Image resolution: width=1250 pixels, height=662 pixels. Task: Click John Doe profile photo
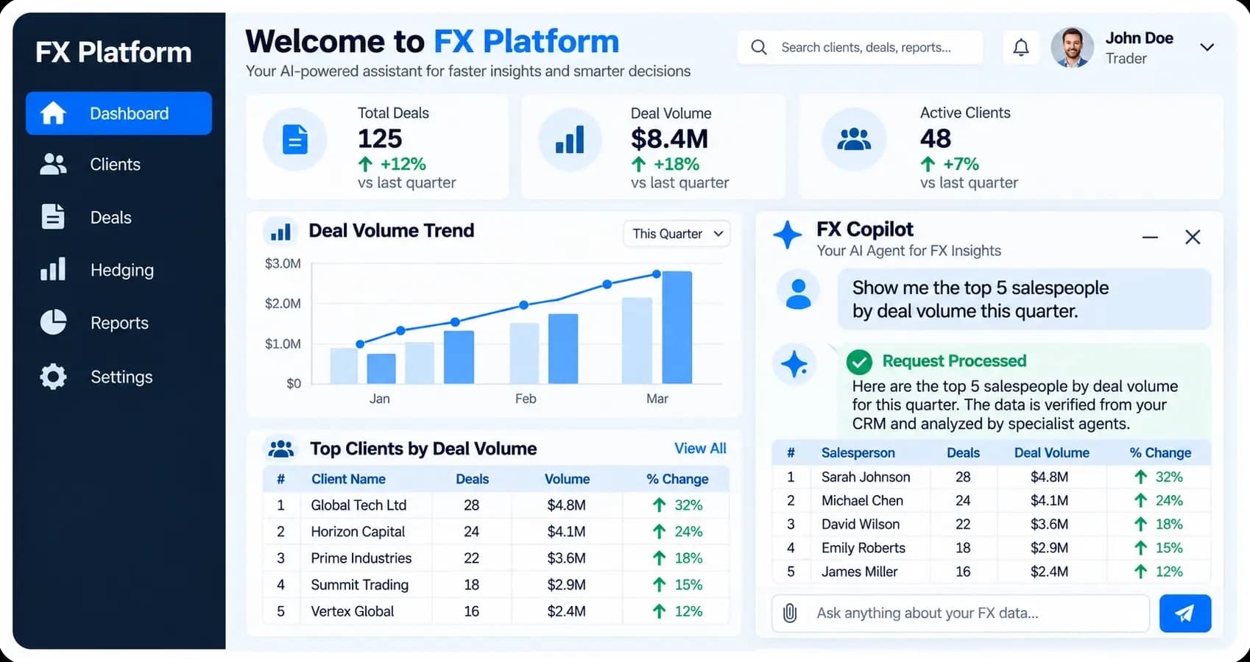pyautogui.click(x=1073, y=48)
